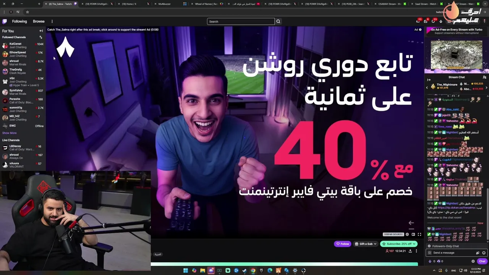Viewport: 489px width, 275px height.
Task: Open the xQc channel
Action: point(23,81)
